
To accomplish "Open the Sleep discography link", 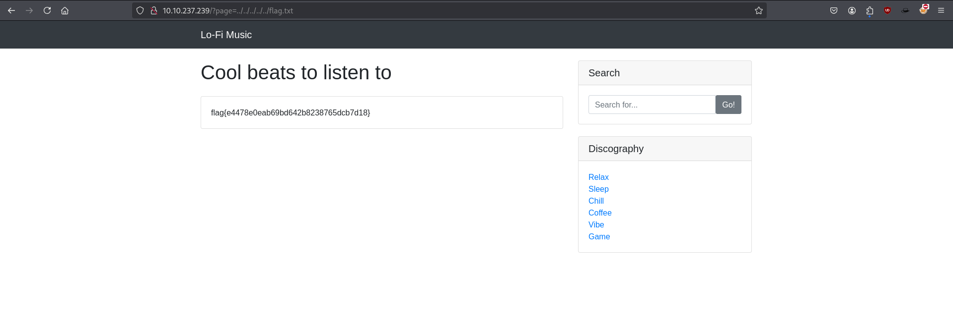I will tap(598, 189).
